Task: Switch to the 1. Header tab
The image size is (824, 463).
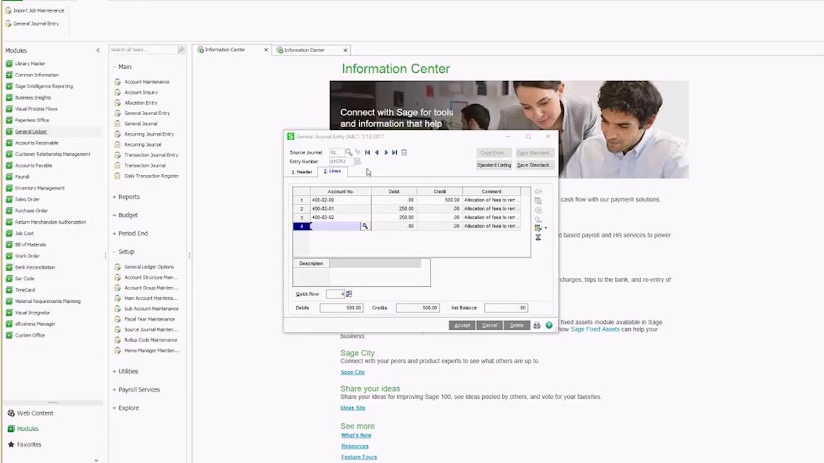Action: coord(302,172)
